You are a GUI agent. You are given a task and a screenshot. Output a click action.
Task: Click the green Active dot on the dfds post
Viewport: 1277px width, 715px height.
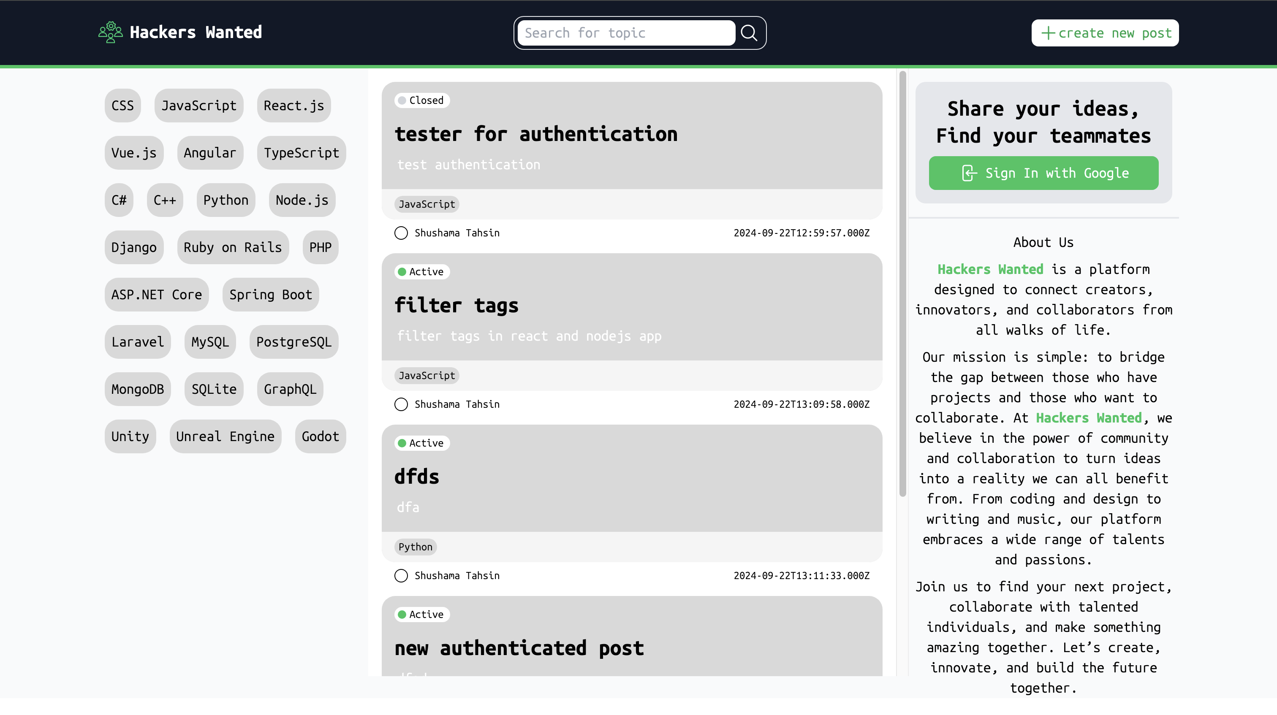point(402,443)
